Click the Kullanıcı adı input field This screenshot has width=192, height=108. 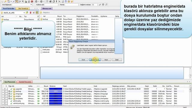pyautogui.click(x=51, y=5)
